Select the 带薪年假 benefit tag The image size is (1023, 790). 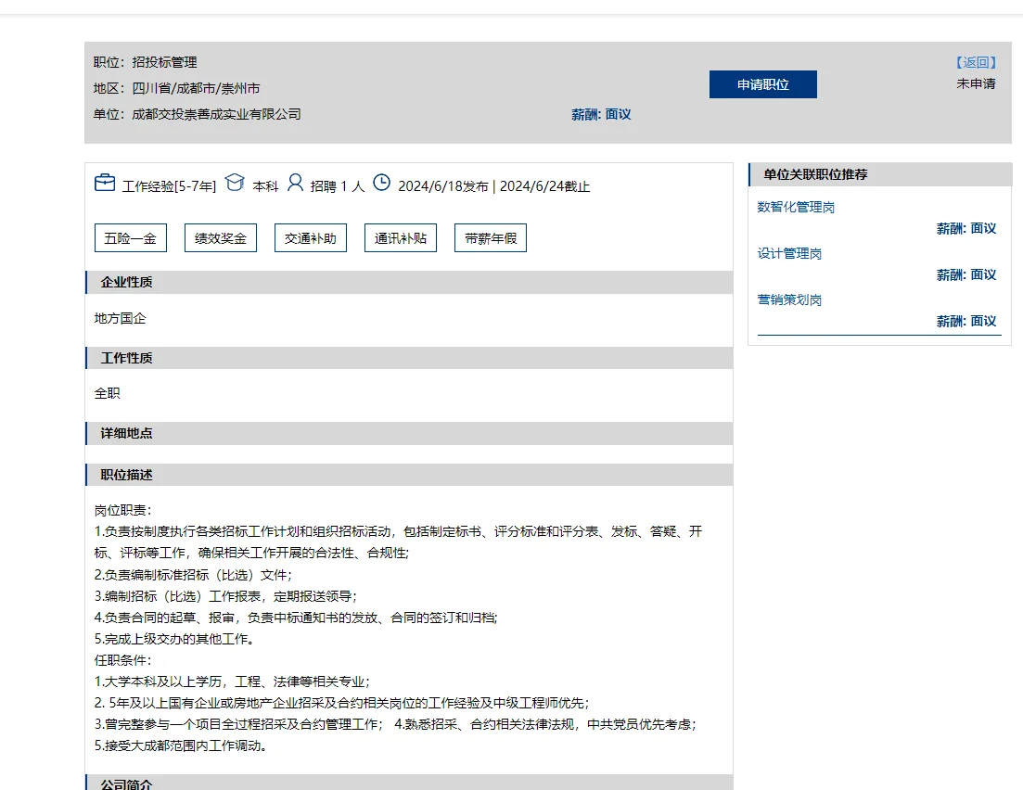(x=490, y=237)
